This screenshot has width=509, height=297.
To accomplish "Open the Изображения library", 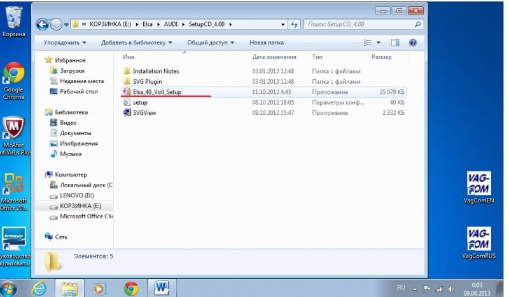I will click(x=78, y=143).
